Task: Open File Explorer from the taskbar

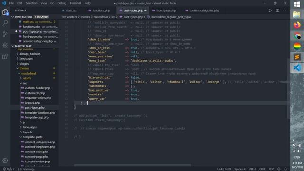Action: 297,15
